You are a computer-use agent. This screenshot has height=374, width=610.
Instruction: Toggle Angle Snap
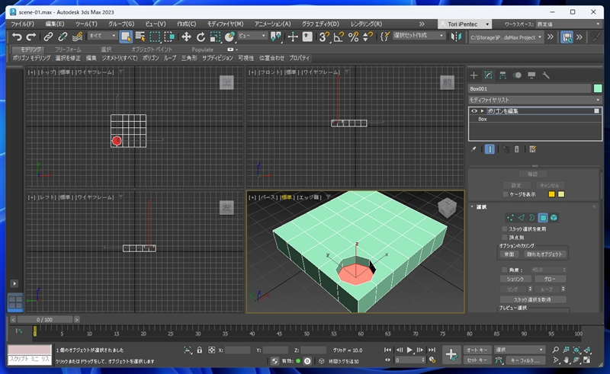coord(339,37)
